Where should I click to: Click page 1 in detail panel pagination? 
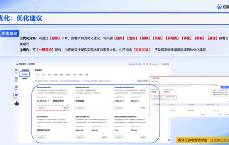point(213,114)
